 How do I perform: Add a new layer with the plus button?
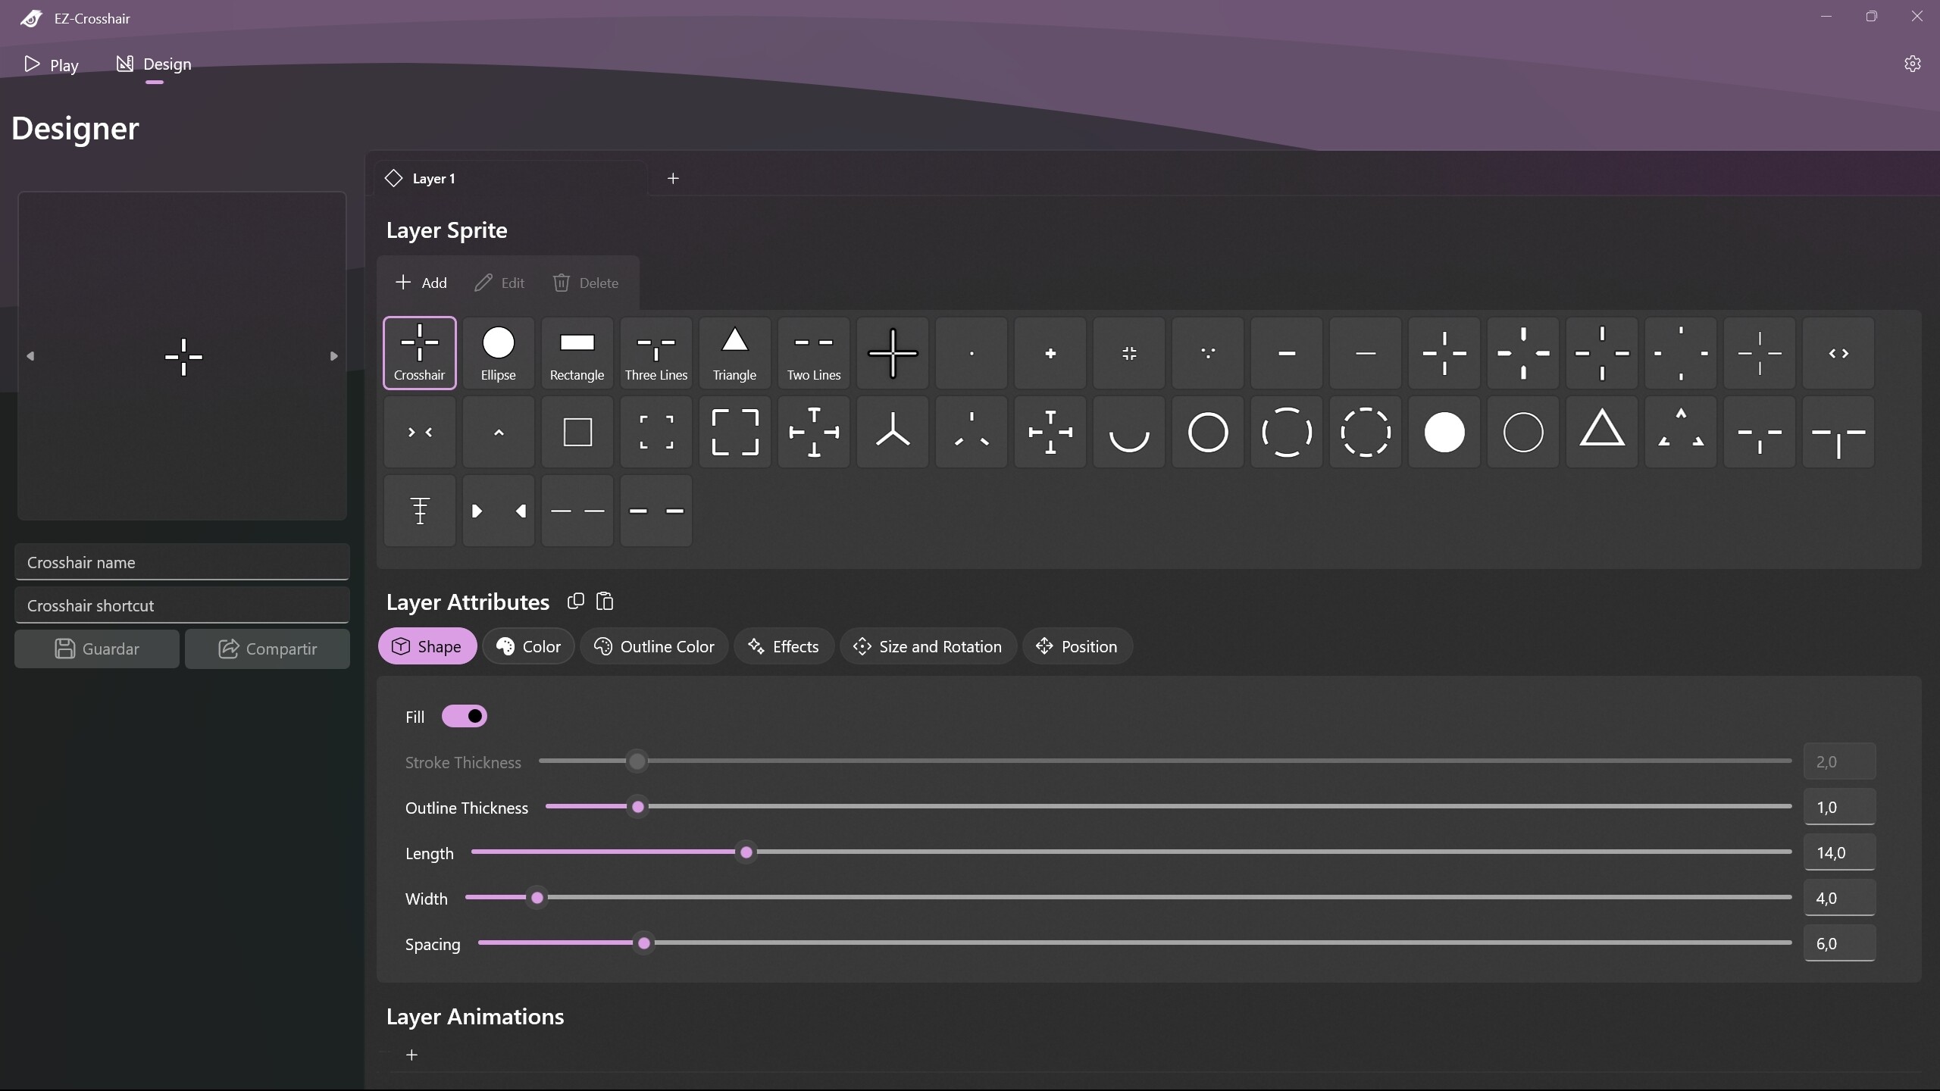(673, 179)
